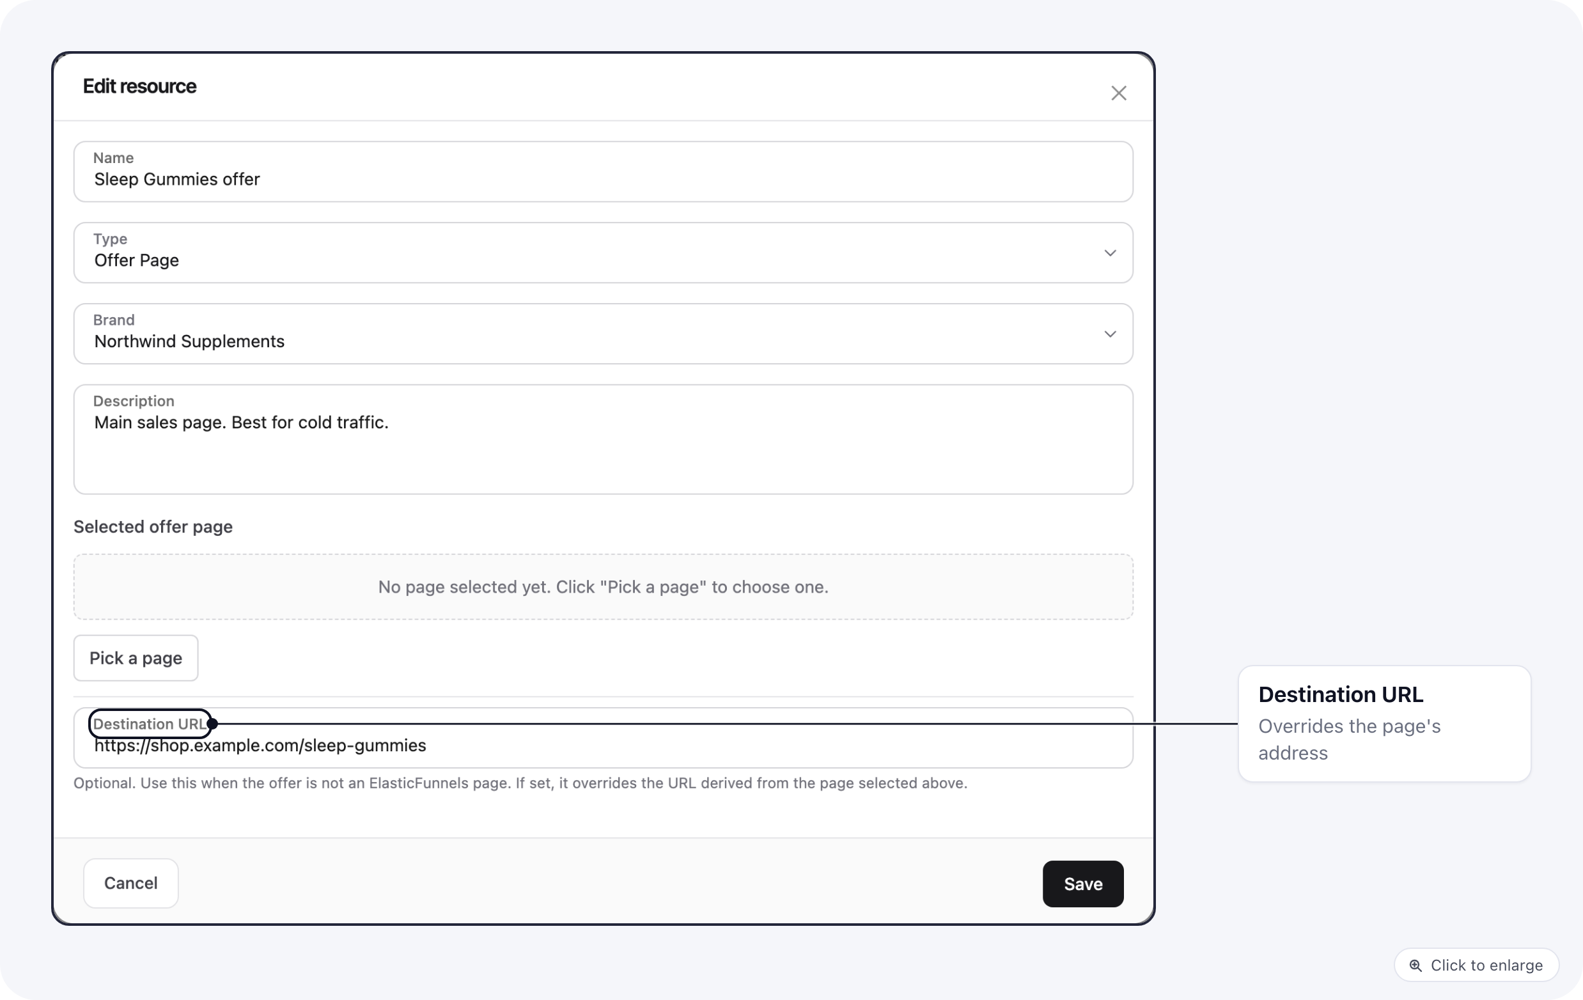The width and height of the screenshot is (1583, 1000).
Task: Focus the Destination URL field
Action: (603, 738)
